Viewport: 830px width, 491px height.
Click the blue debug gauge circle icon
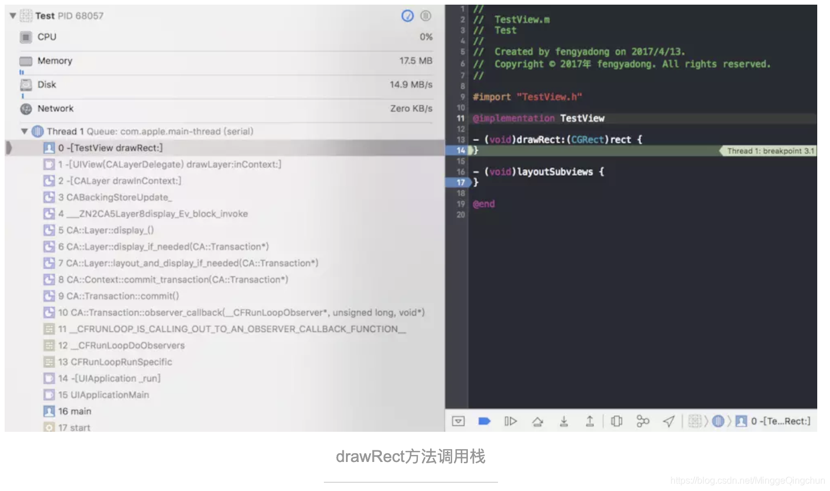coord(407,16)
